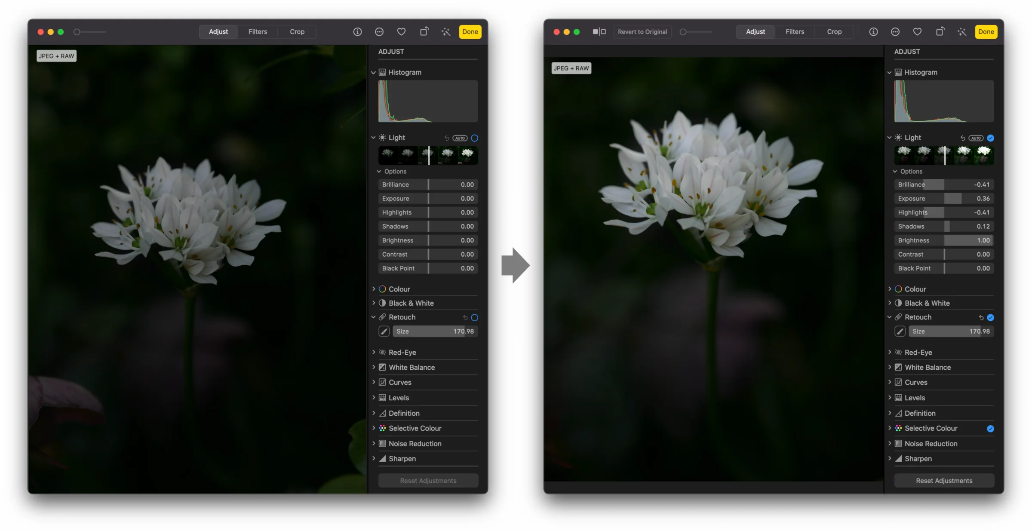The width and height of the screenshot is (1032, 531).
Task: Click Noise Reduction icon in right window
Action: (898, 443)
